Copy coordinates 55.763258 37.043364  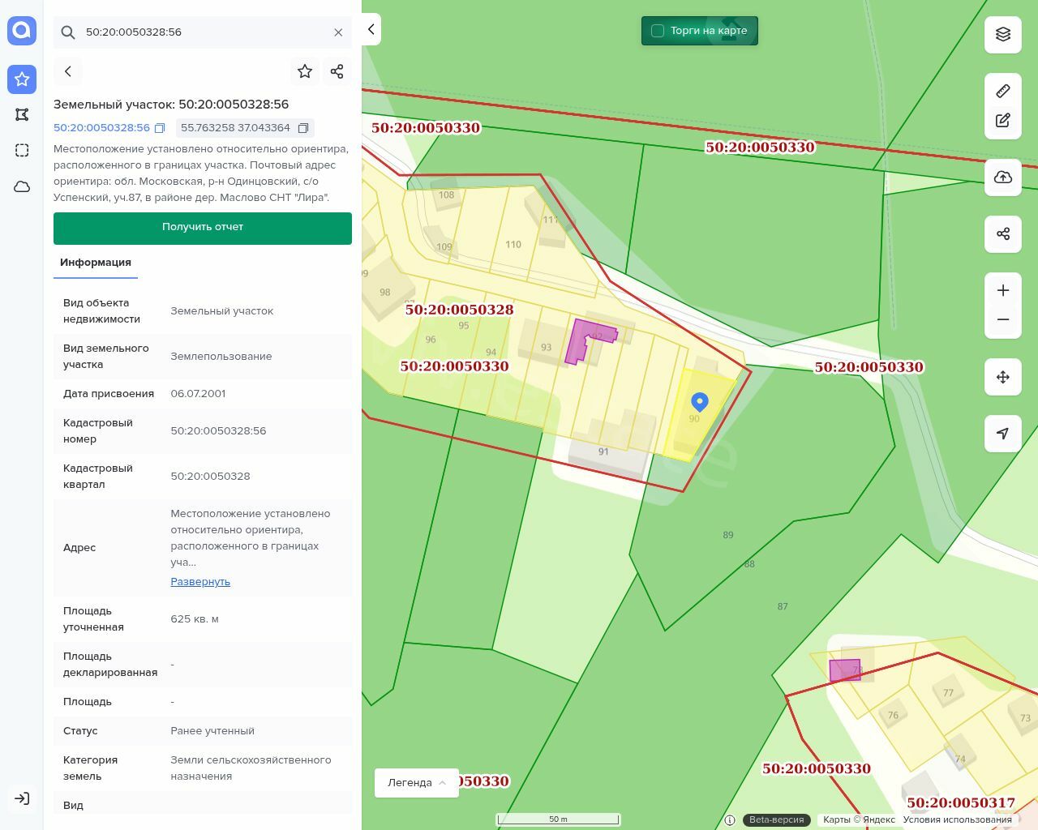click(x=303, y=128)
